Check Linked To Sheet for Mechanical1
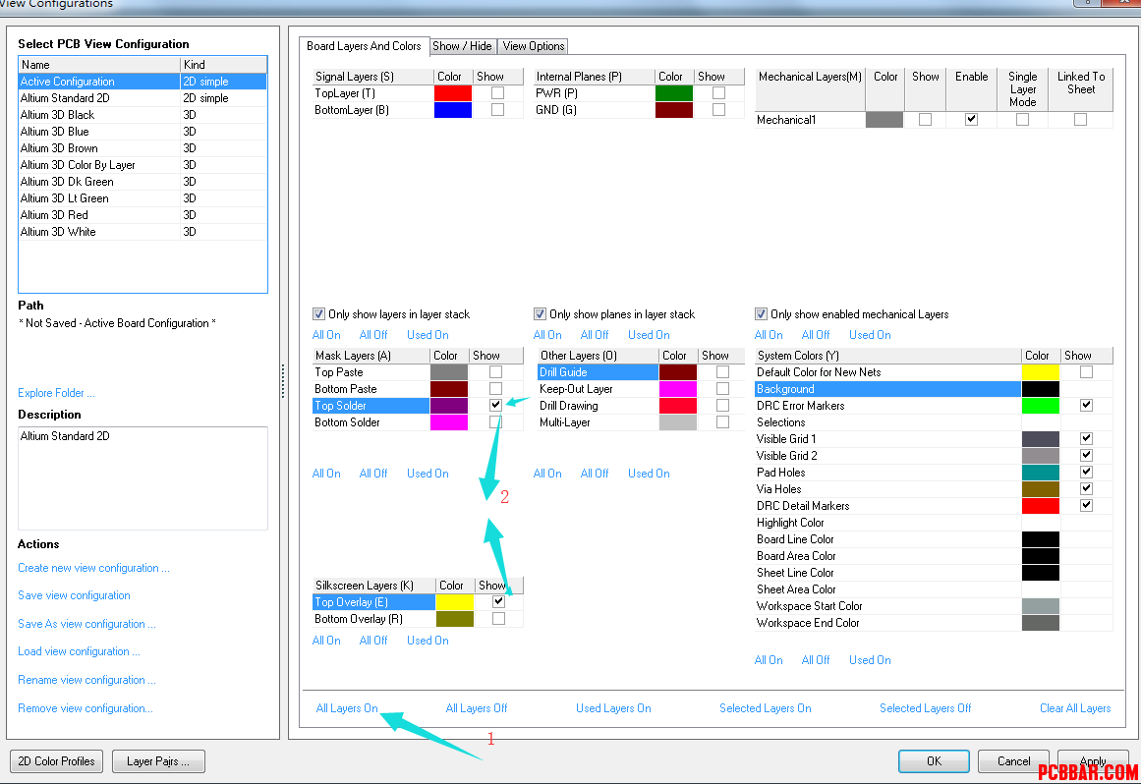Screen dimensions: 1141x784 (x=1081, y=119)
